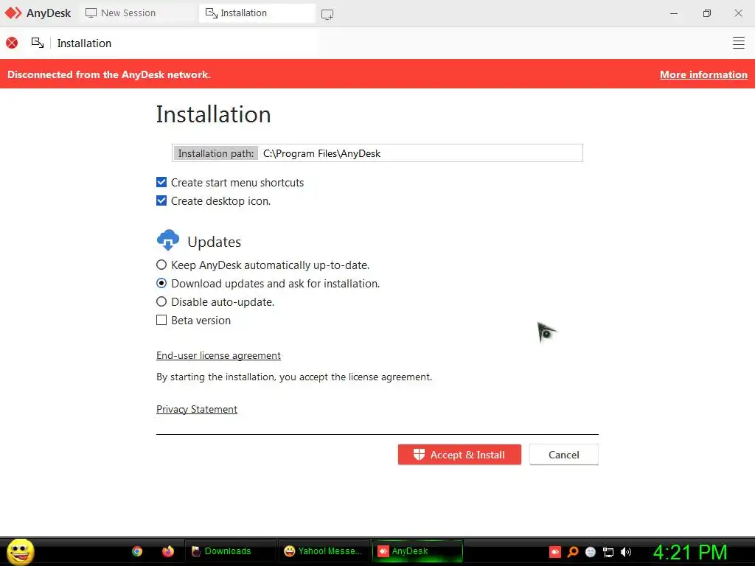Open the volume speaker tray icon

[x=625, y=552]
